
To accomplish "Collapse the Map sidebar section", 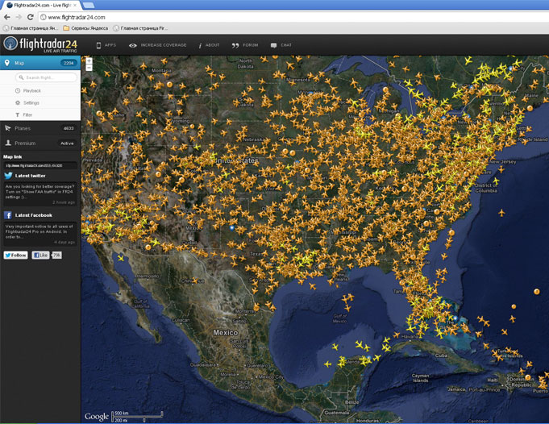I will click(x=40, y=63).
